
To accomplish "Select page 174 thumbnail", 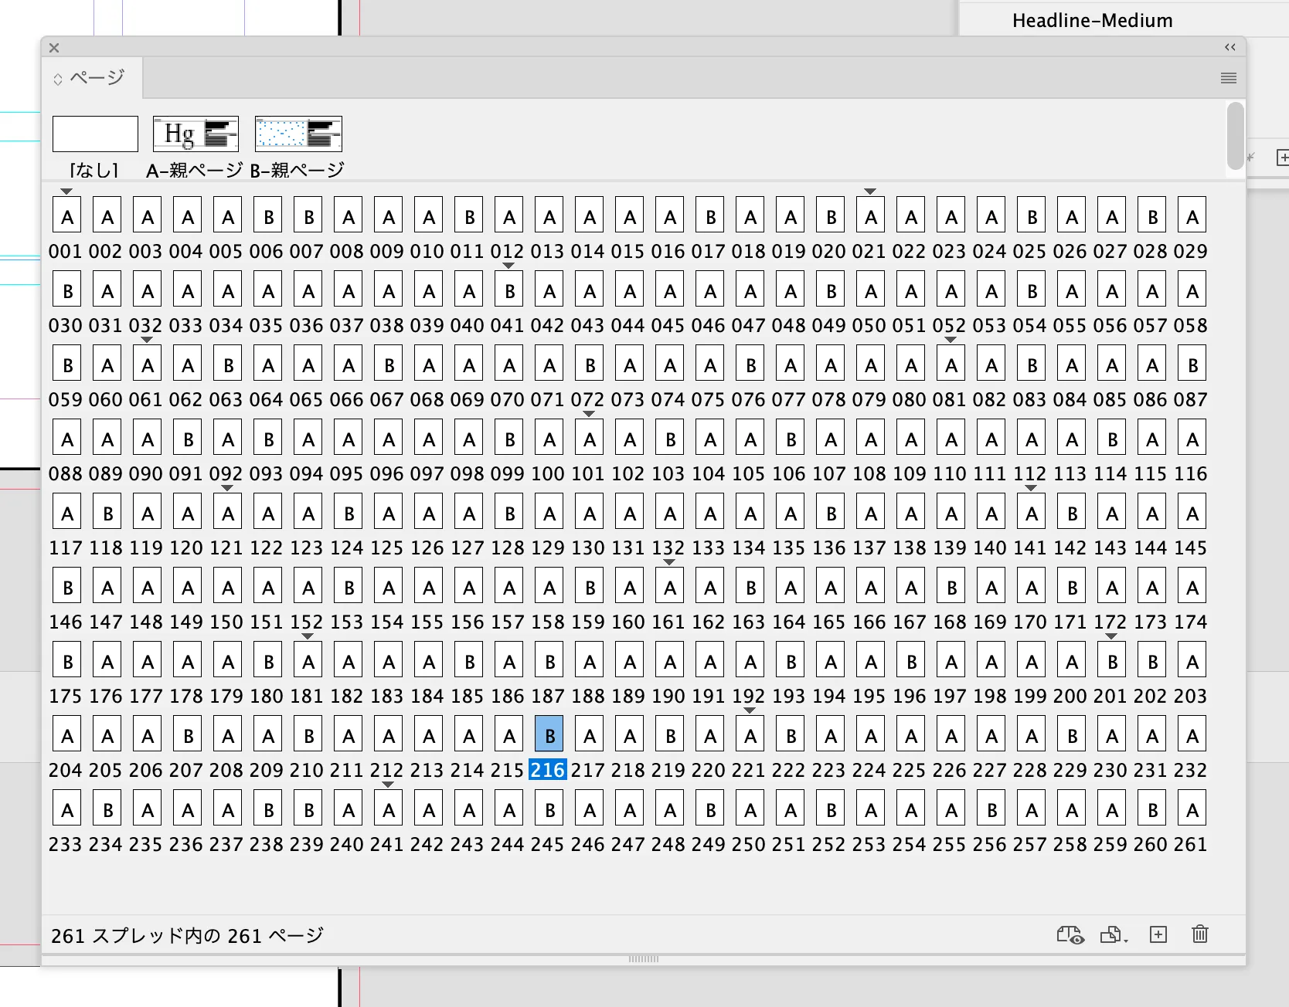I will [x=1192, y=585].
